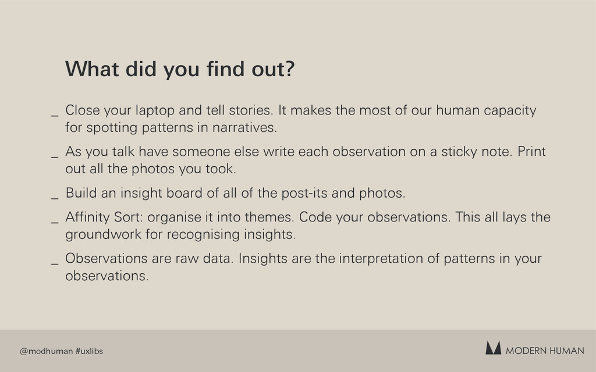This screenshot has height=372, width=596.
Task: Click the #uxlibs hashtag in footer
Action: [x=89, y=351]
